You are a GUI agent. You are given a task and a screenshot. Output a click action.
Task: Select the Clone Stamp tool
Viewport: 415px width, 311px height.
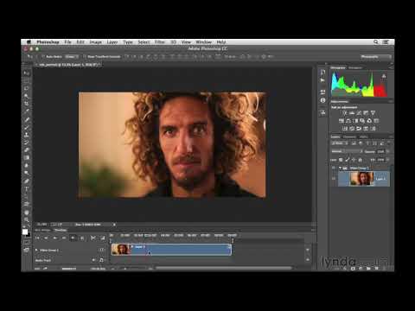click(27, 135)
